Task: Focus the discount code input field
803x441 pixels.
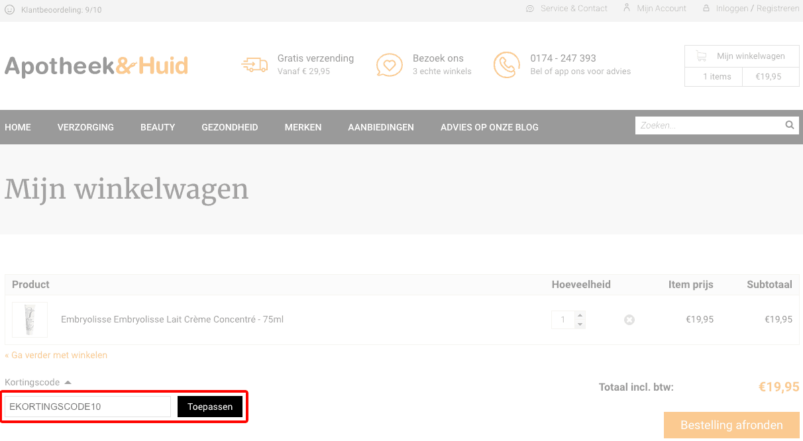Action: [88, 407]
